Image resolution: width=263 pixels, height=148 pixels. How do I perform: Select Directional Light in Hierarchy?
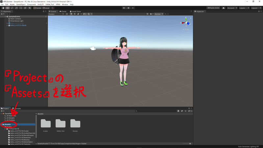(x=17, y=21)
